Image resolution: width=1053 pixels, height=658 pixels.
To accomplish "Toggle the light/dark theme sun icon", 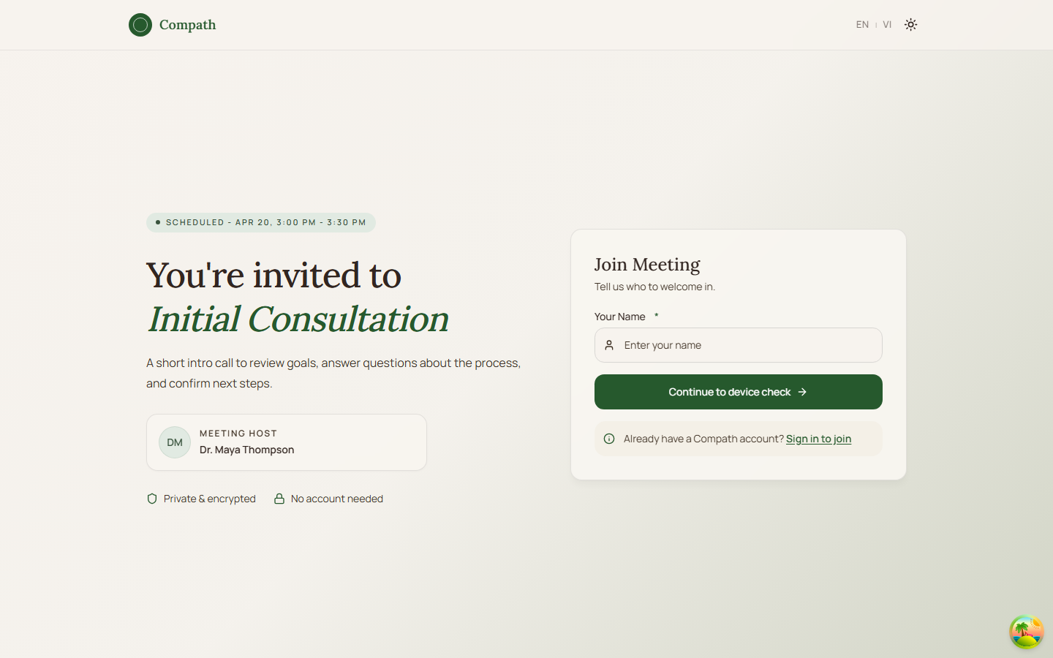I will [x=910, y=25].
